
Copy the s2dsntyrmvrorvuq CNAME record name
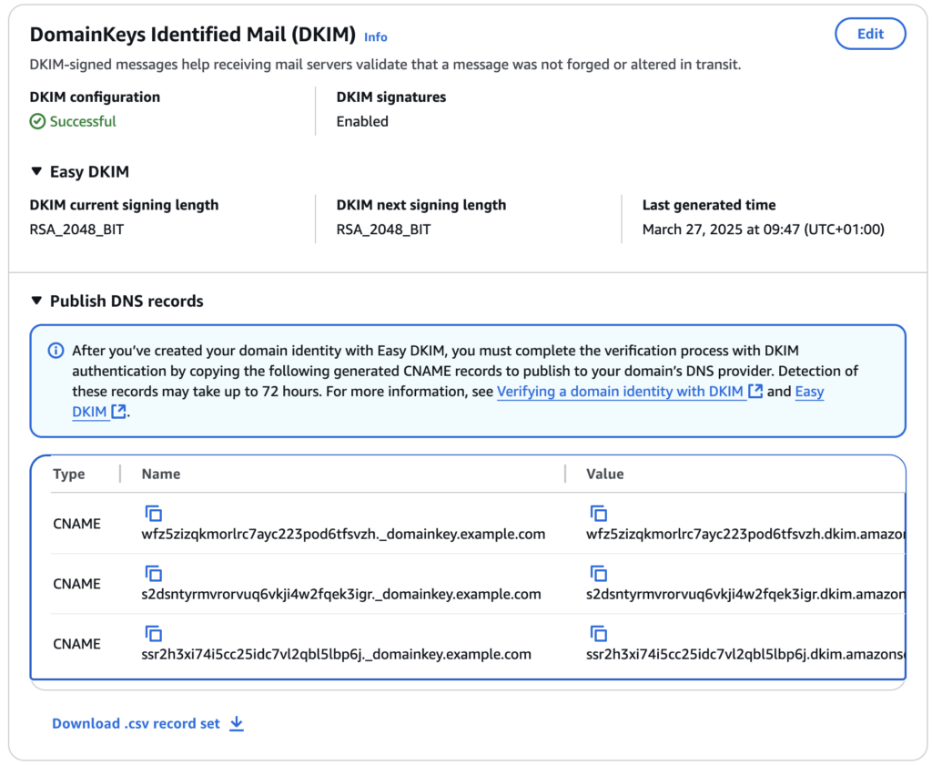tap(154, 574)
